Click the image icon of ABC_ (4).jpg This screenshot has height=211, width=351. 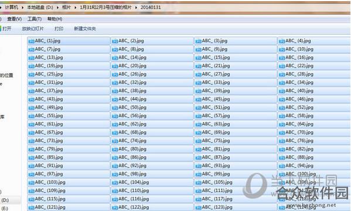coord(282,41)
